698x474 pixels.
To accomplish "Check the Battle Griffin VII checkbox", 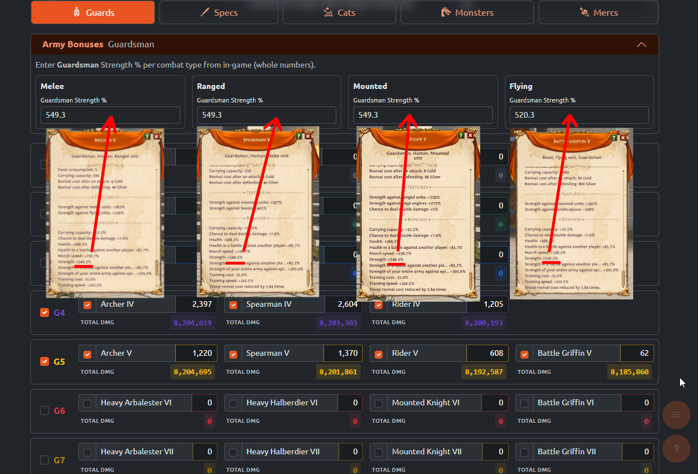I will [x=524, y=452].
